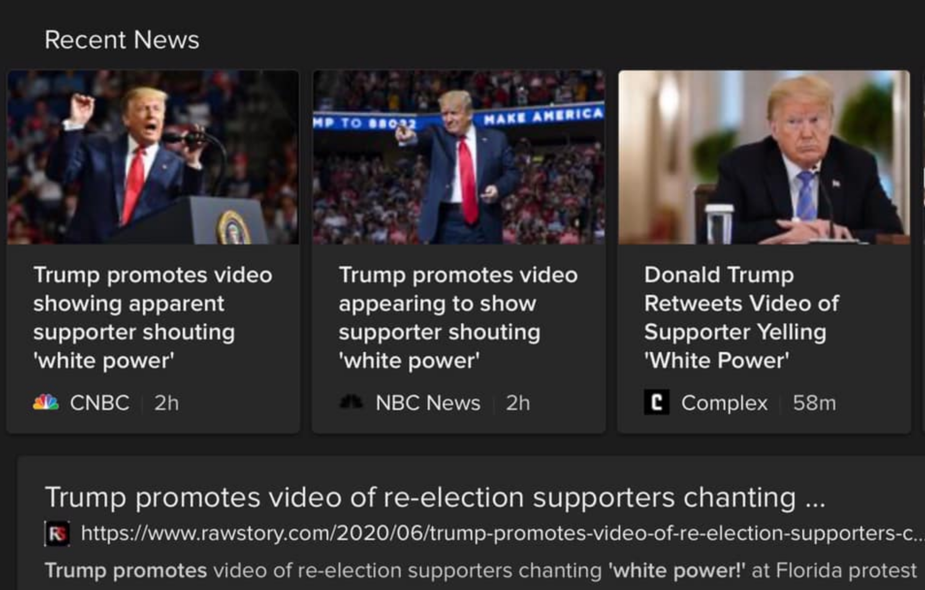Open the rawstory.com search result title
Screen dimensions: 925x590
coord(435,497)
